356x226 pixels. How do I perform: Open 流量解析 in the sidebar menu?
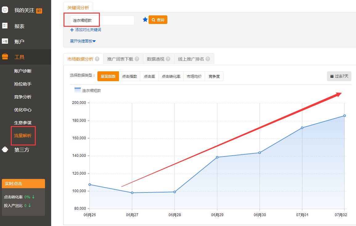tap(23, 136)
